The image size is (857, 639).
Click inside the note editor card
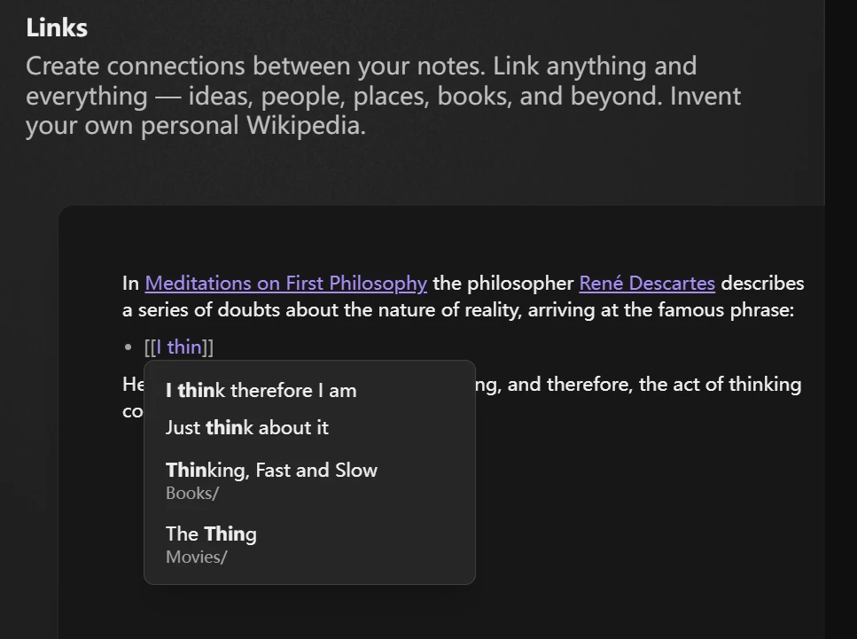point(620,532)
